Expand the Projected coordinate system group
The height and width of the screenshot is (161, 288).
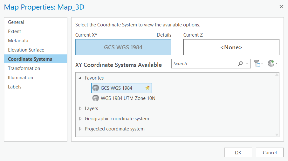tap(80, 129)
